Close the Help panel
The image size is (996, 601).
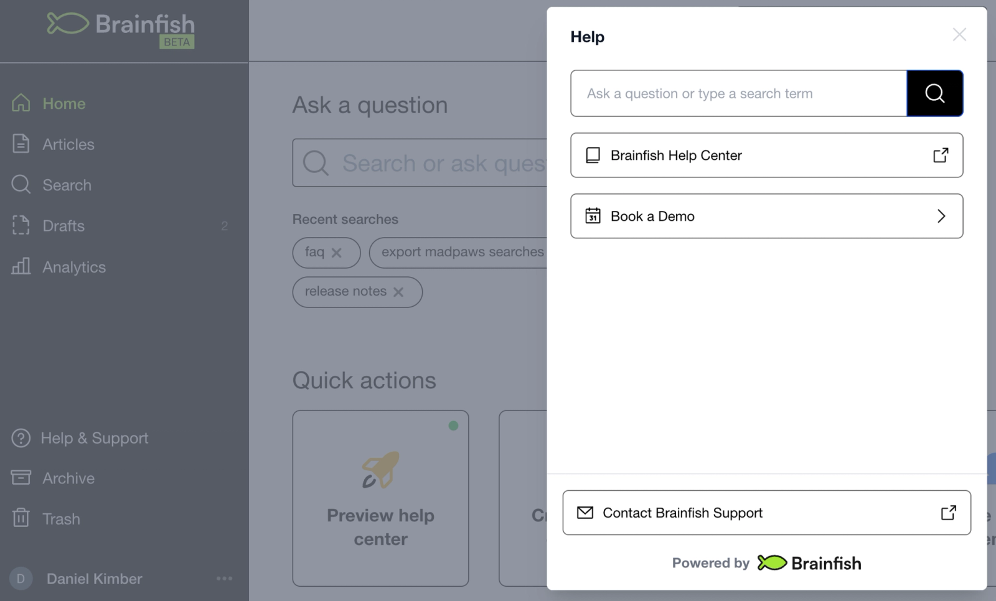point(959,35)
